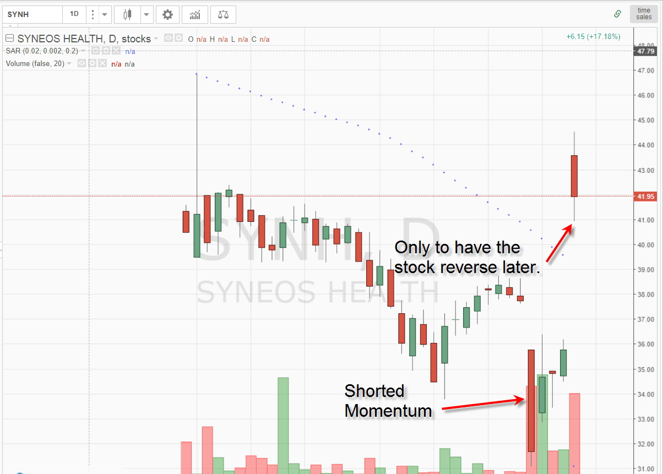Screen dimensions: 663x474
Task: Click the link/chain icon near time sales
Action: 617,14
